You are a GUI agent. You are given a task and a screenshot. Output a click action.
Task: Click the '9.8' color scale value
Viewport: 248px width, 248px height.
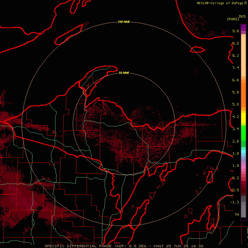tap(236, 31)
